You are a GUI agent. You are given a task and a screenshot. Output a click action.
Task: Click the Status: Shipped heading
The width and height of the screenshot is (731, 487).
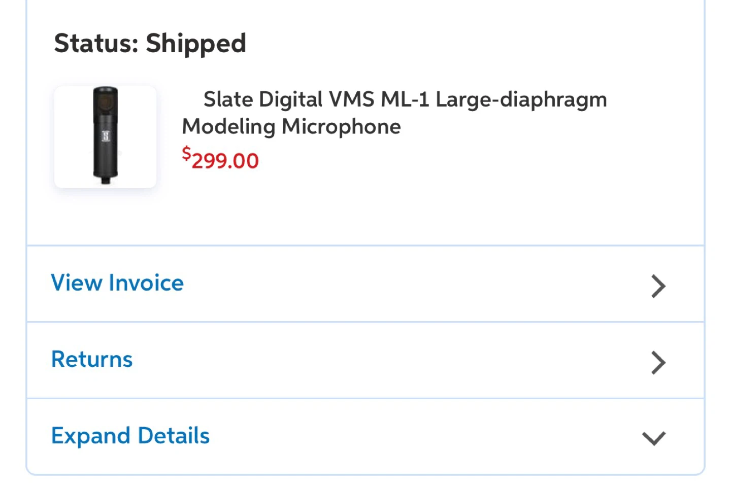(x=150, y=43)
